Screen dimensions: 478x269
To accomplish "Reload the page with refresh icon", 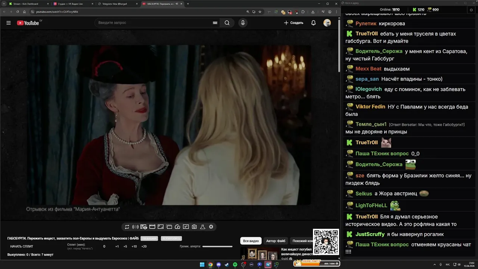I will pyautogui.click(x=17, y=12).
